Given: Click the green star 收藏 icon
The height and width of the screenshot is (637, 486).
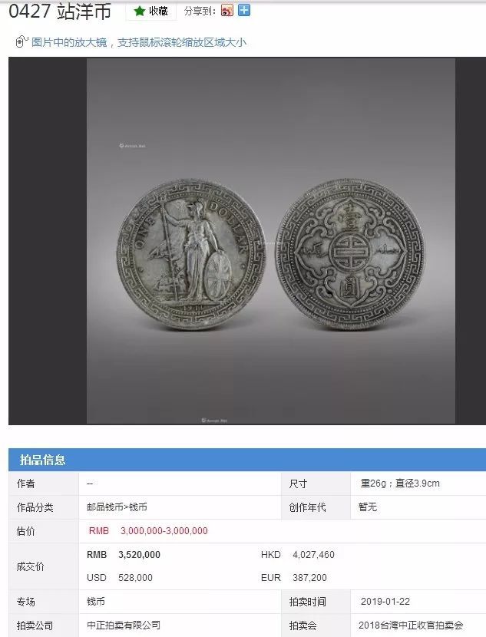Looking at the screenshot, I should (140, 11).
